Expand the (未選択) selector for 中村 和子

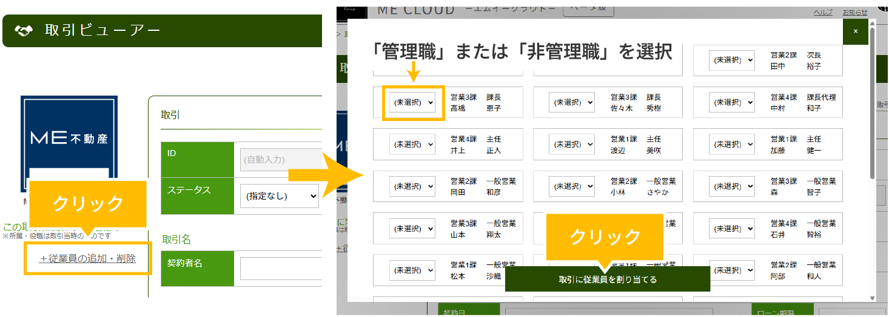pyautogui.click(x=732, y=102)
